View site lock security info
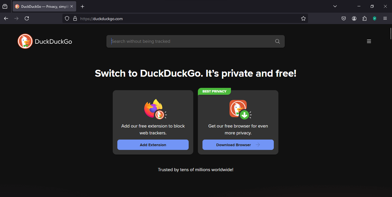Image resolution: width=392 pixels, height=197 pixels. pos(75,18)
